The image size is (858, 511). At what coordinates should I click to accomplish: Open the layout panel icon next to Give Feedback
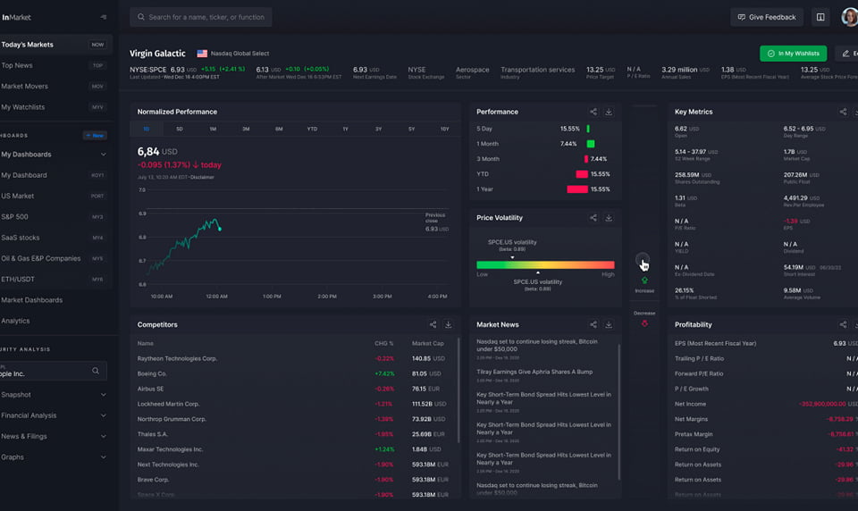820,17
